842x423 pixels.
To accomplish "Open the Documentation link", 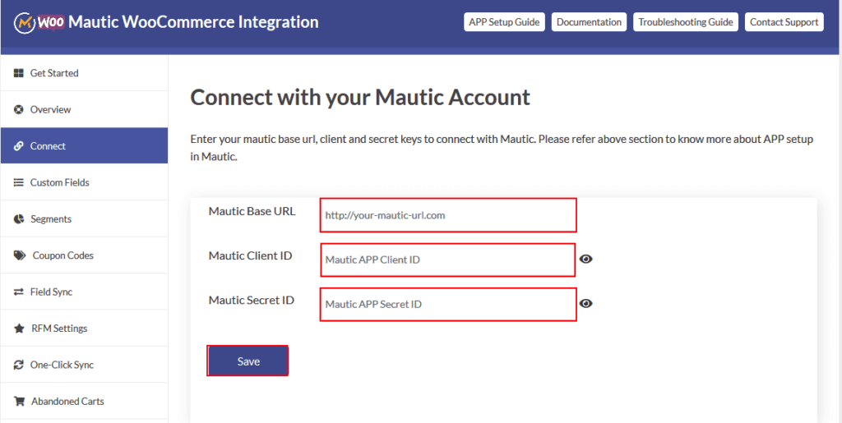I will coord(589,22).
